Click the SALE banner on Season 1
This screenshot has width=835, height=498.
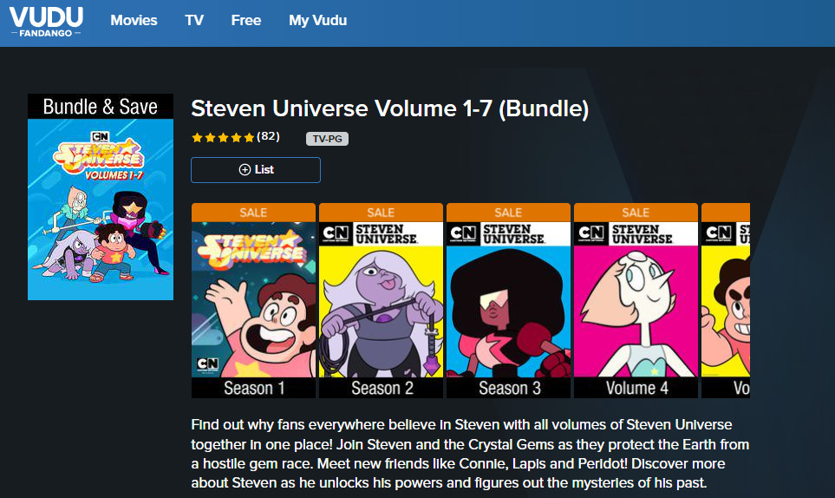pyautogui.click(x=253, y=213)
